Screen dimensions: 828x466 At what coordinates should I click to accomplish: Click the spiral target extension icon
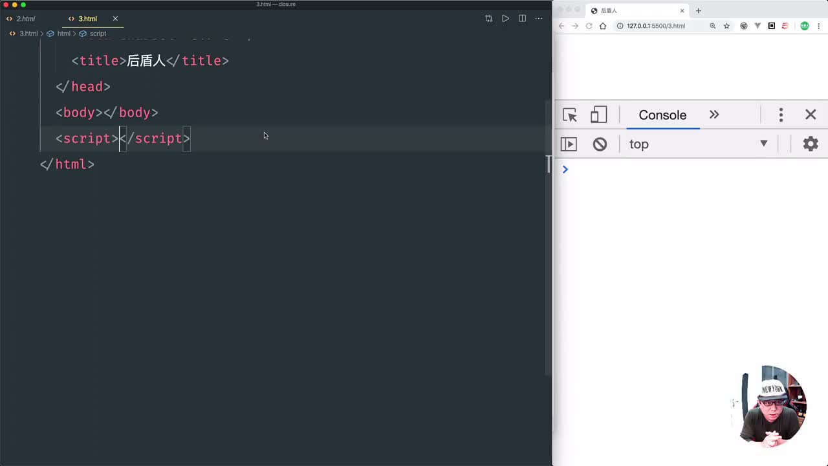tap(744, 26)
